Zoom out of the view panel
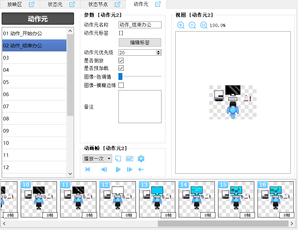 [192, 25]
